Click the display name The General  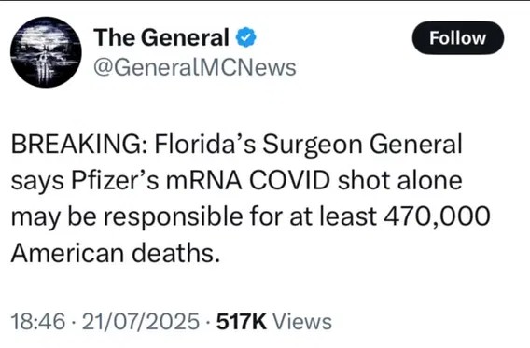[161, 37]
